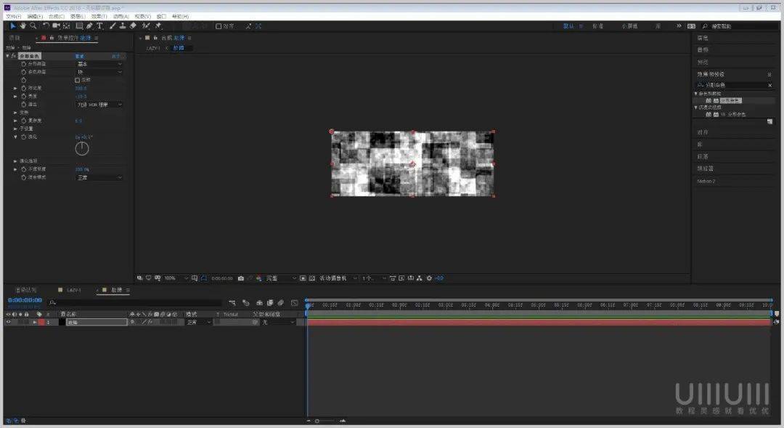This screenshot has height=428, width=784.
Task: Toggle stopwatch for fractal type property
Action: tap(23, 64)
